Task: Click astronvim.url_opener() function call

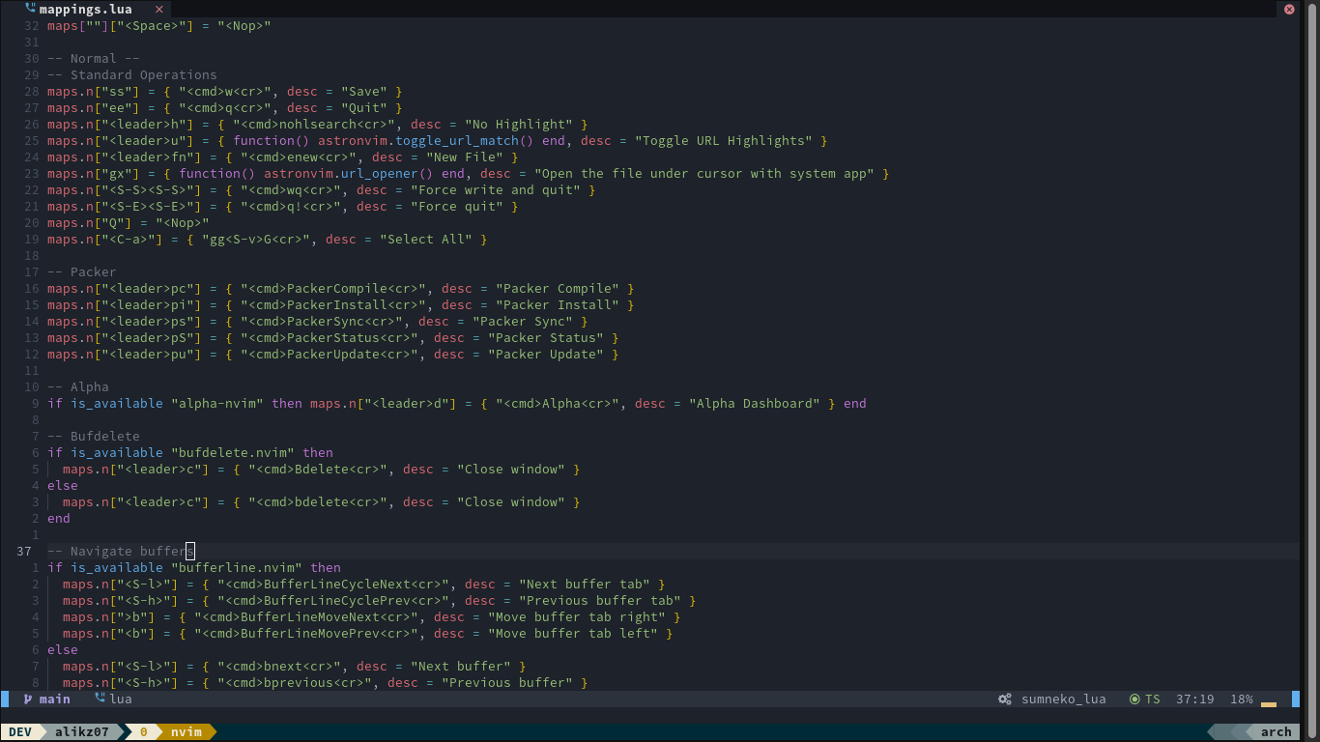Action: pos(349,173)
